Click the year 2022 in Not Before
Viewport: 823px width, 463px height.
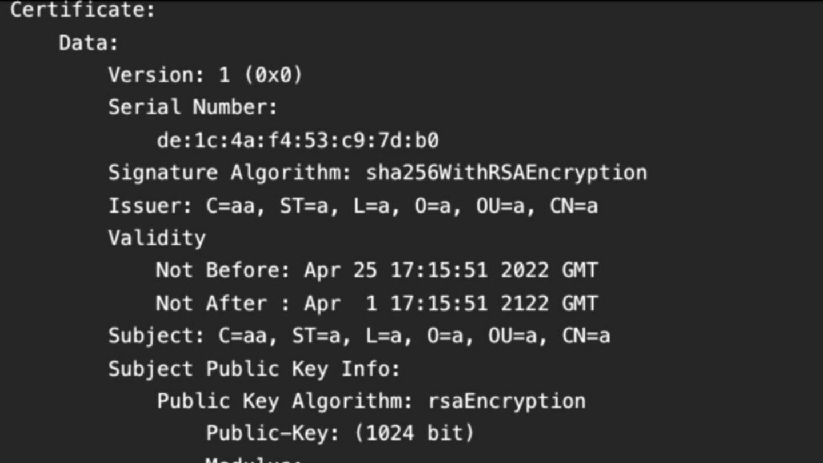point(525,270)
